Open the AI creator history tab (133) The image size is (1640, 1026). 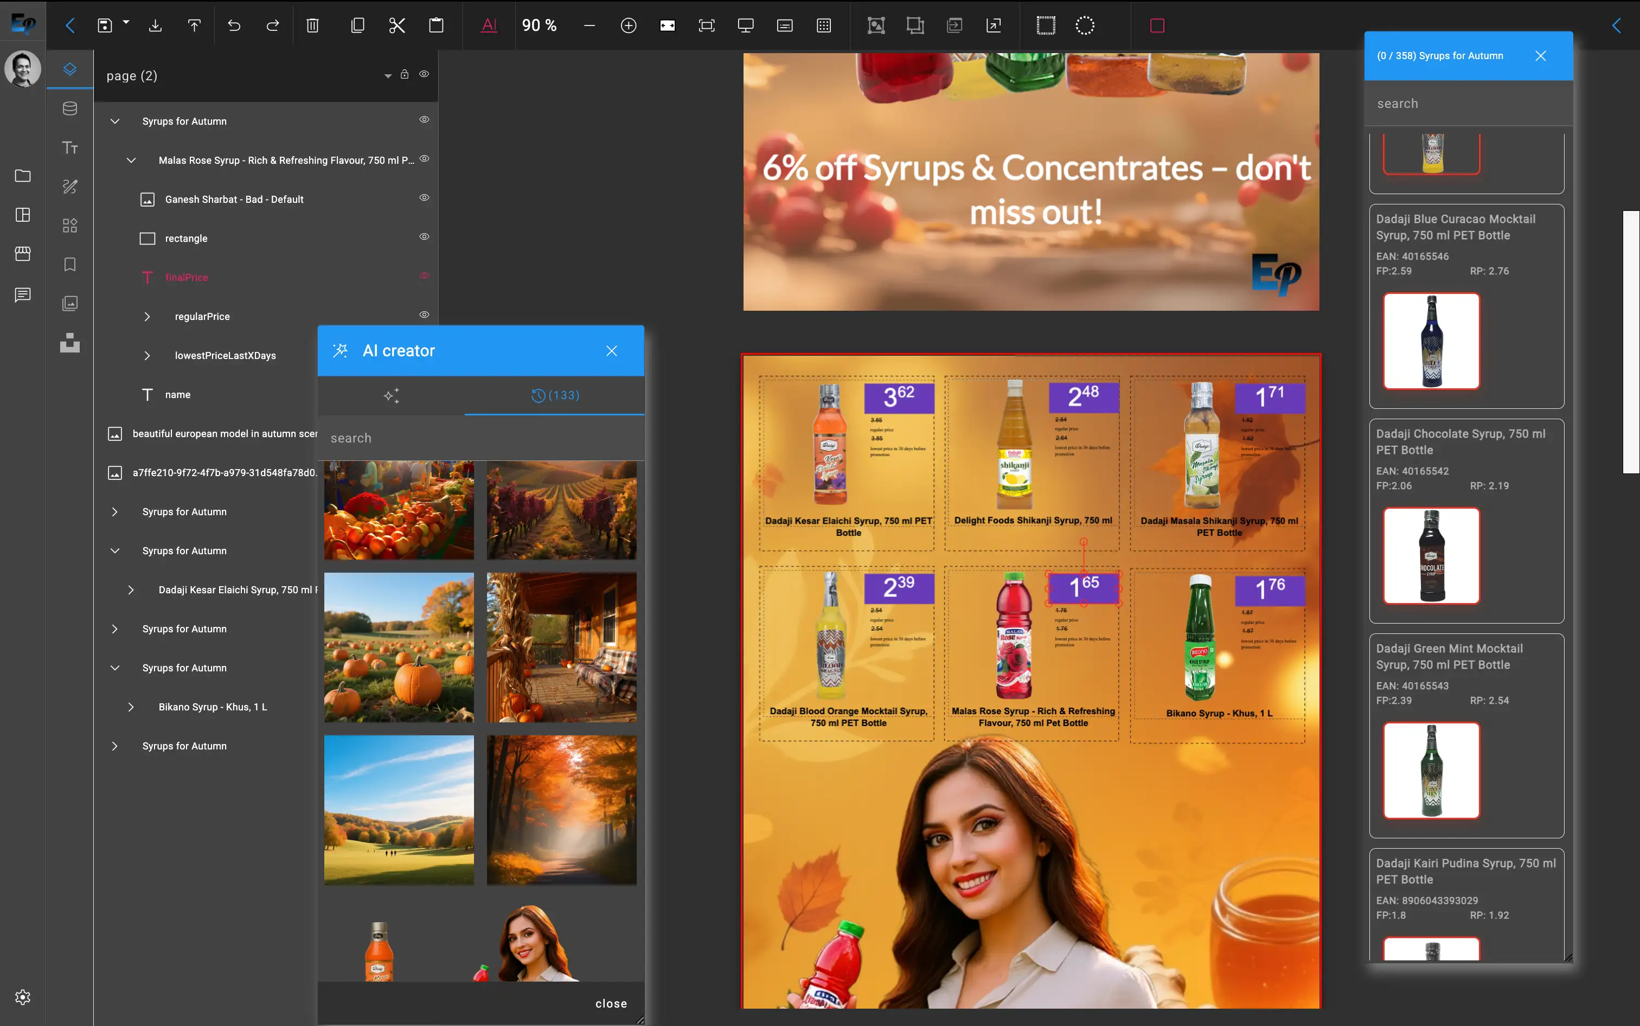555,395
